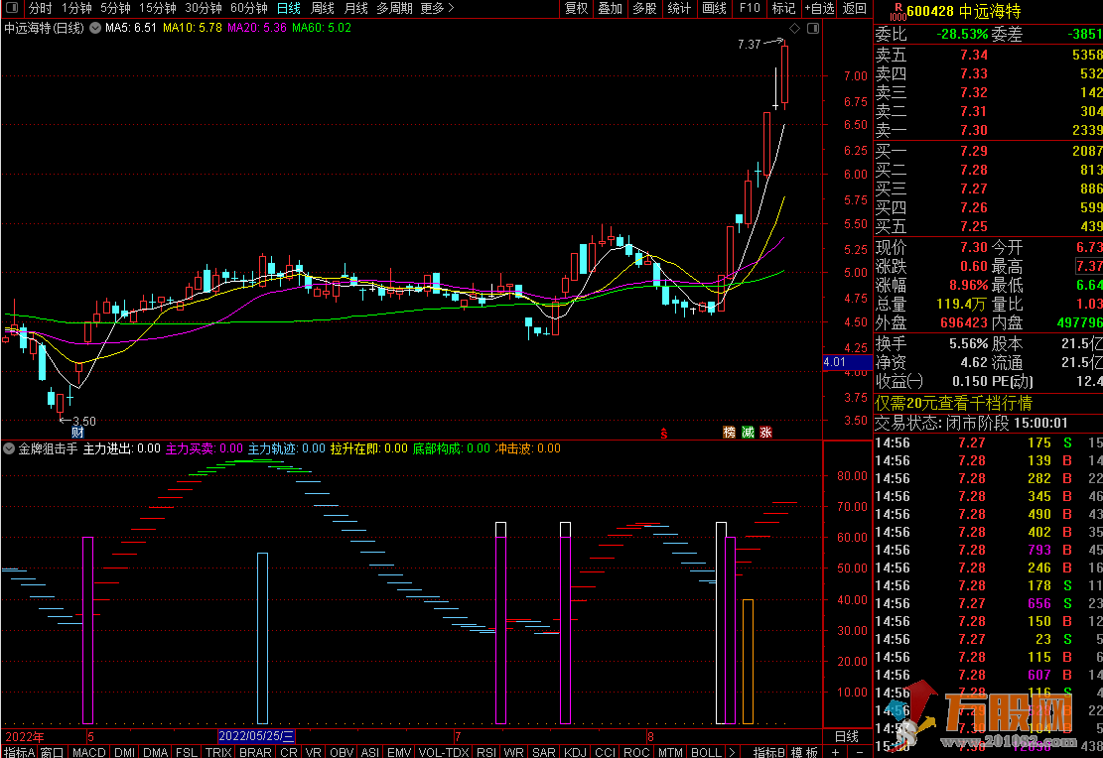Open the 多股 multi-stock view
The image size is (1103, 758).
pyautogui.click(x=644, y=9)
